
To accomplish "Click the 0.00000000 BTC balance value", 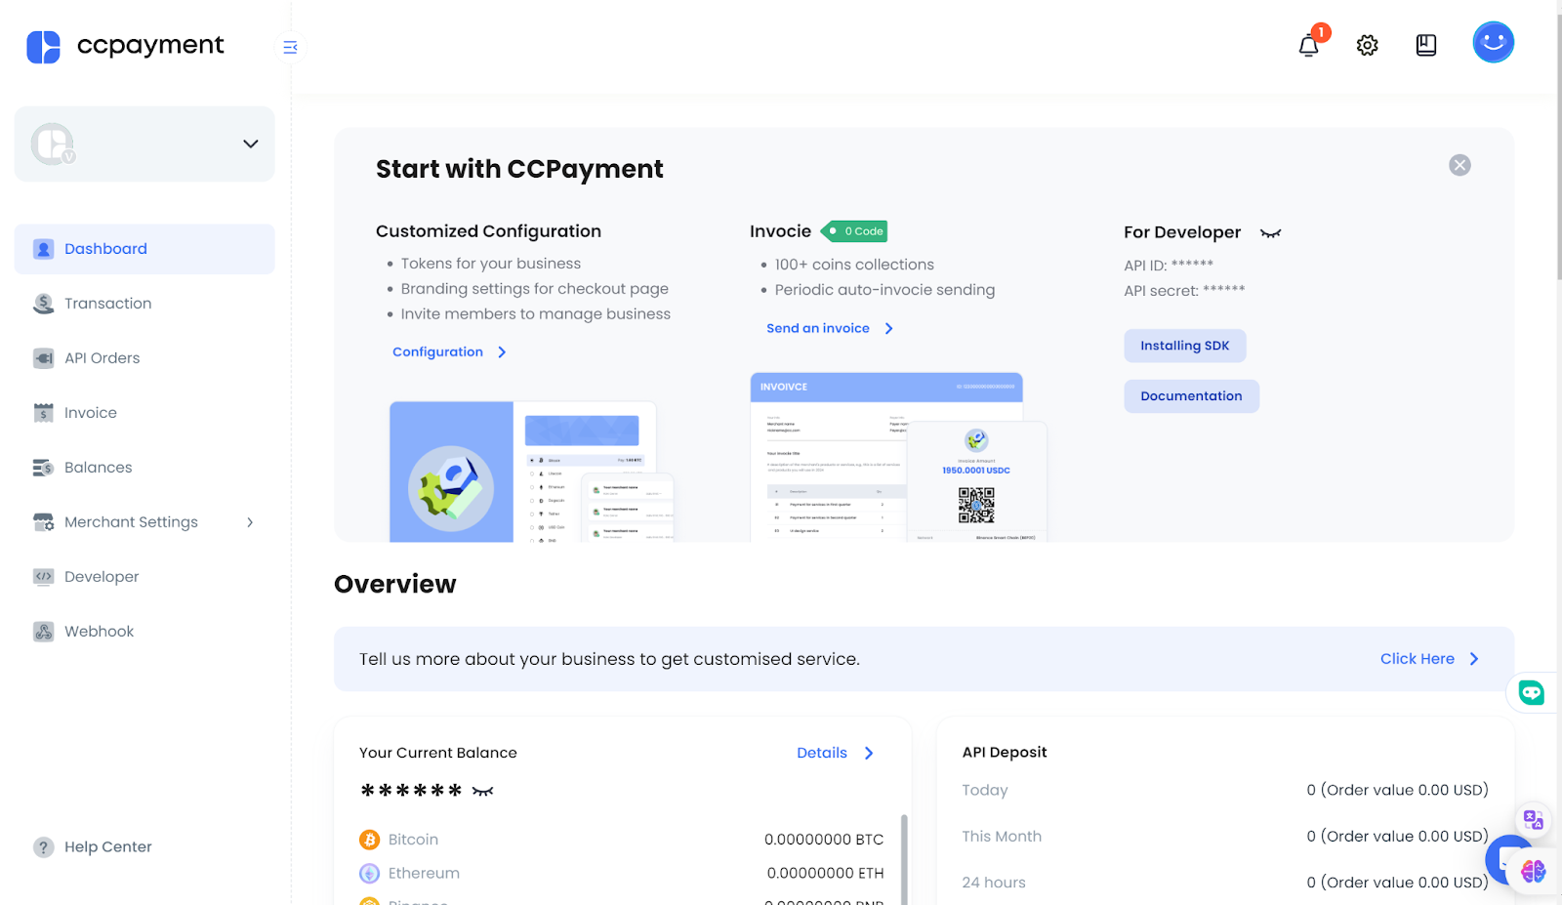I will click(824, 840).
